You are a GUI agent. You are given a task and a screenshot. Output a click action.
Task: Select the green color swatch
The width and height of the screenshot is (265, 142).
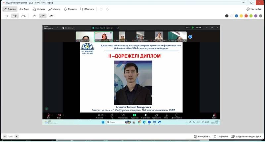251,16
